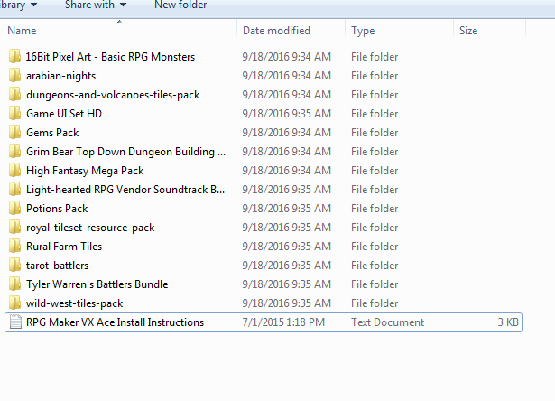Select the 'tarot-battlers' folder name
Viewport: 555px width, 401px height.
(58, 266)
